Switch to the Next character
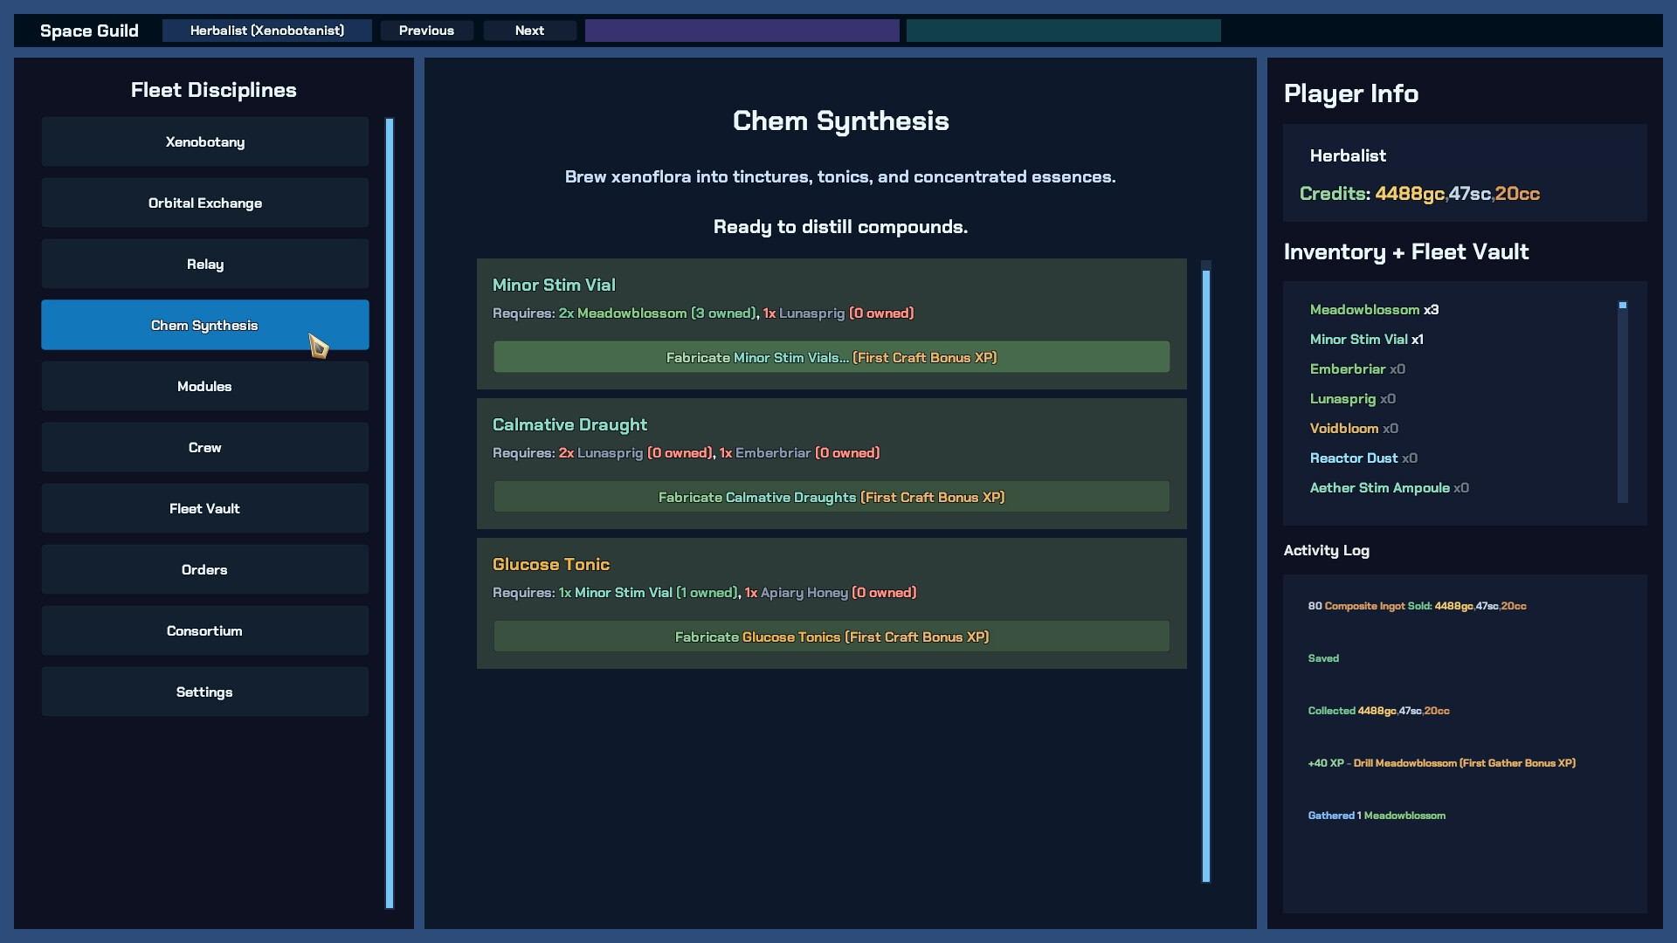Image resolution: width=1677 pixels, height=943 pixels. [529, 31]
